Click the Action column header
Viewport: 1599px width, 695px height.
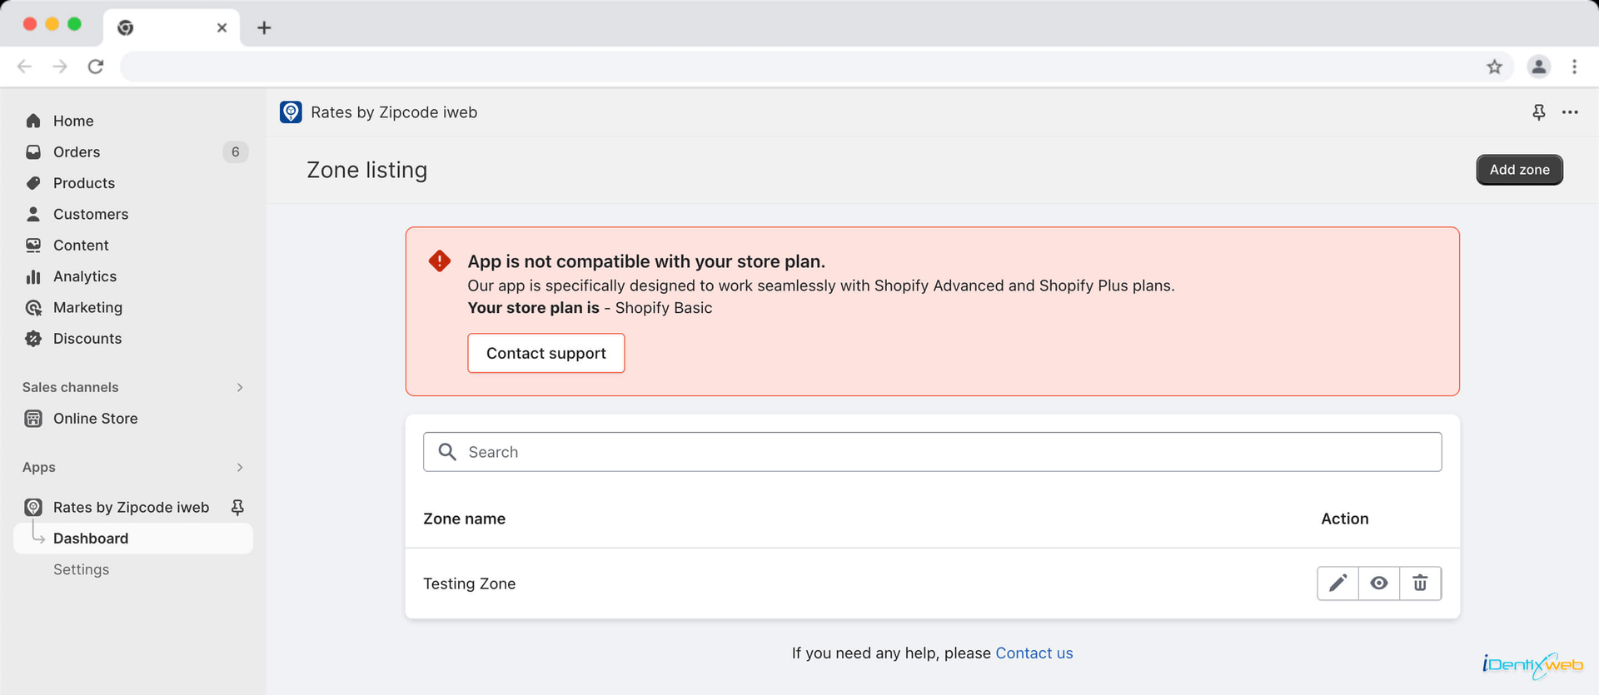point(1344,519)
